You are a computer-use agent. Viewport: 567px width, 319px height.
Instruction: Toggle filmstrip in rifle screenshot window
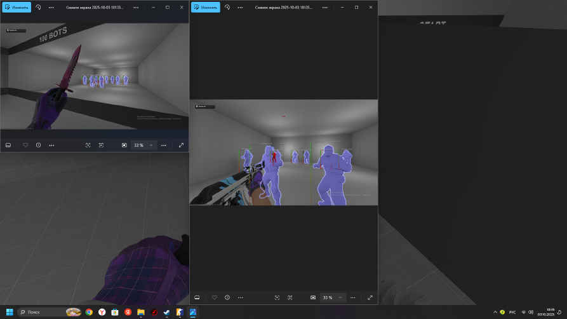[197, 297]
